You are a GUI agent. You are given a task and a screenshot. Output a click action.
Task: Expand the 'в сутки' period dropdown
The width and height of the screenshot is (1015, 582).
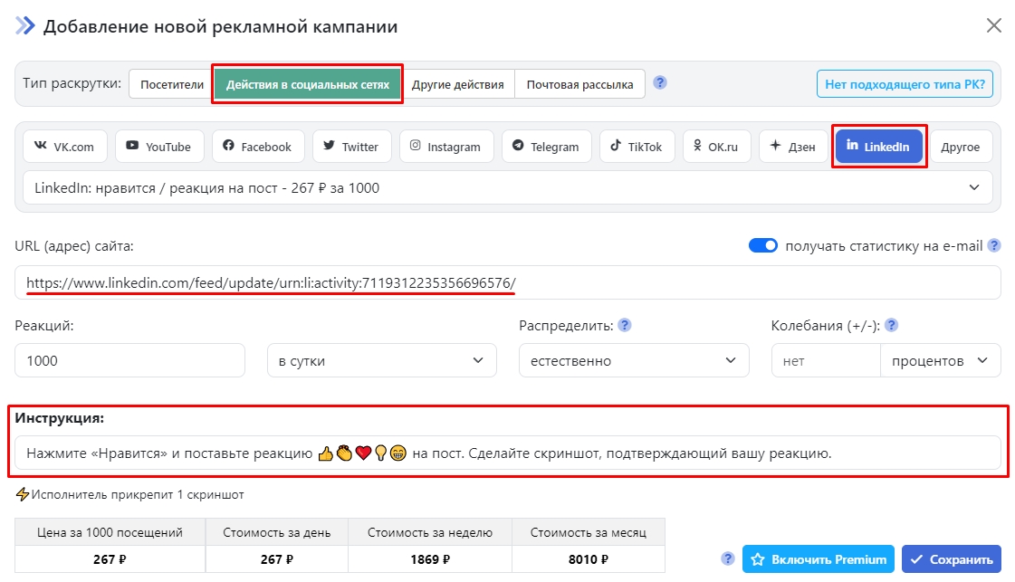tap(381, 360)
